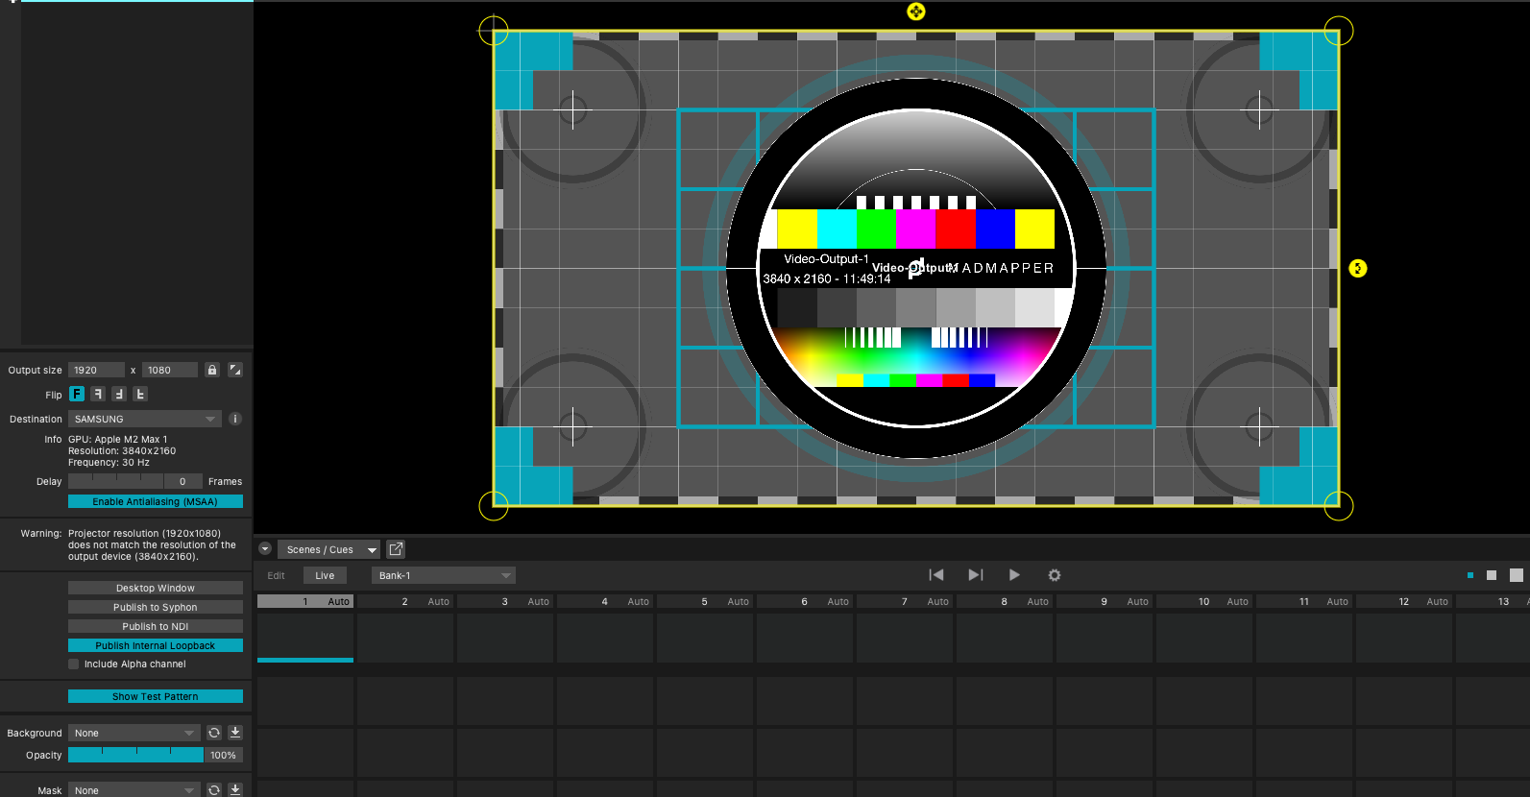Click the Background import download icon

235,733
